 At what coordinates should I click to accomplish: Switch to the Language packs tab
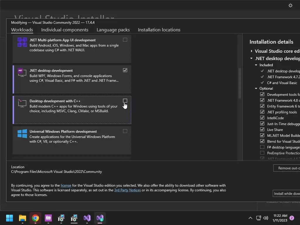pyautogui.click(x=113, y=30)
